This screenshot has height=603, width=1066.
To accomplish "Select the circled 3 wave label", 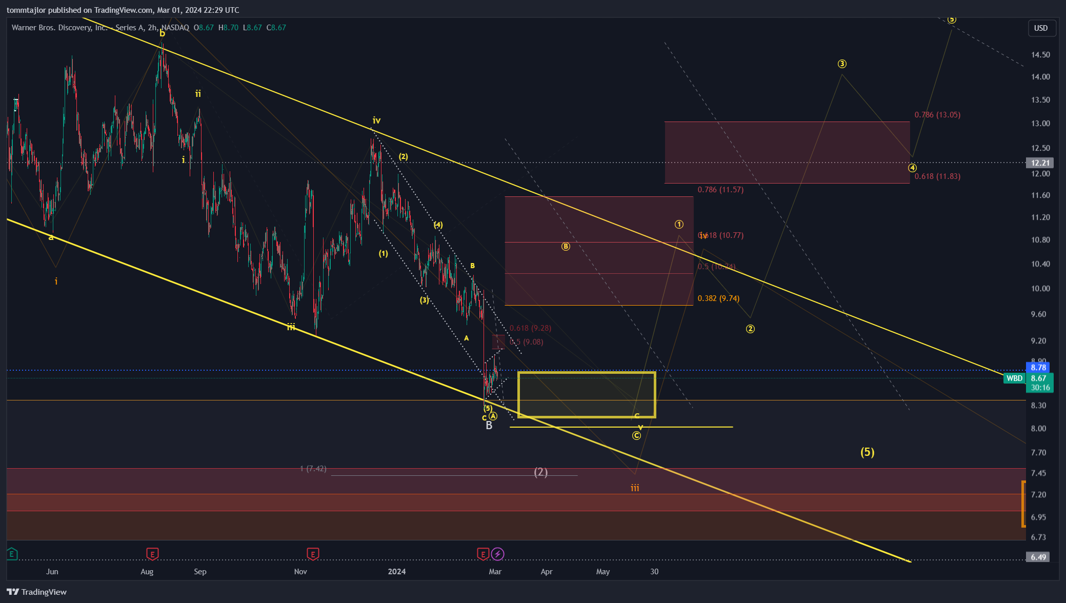I will coord(842,64).
